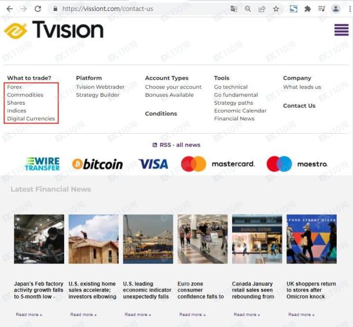Screen dimensions: 353x327
Task: Open the Digital Currencies link
Action: pos(31,119)
